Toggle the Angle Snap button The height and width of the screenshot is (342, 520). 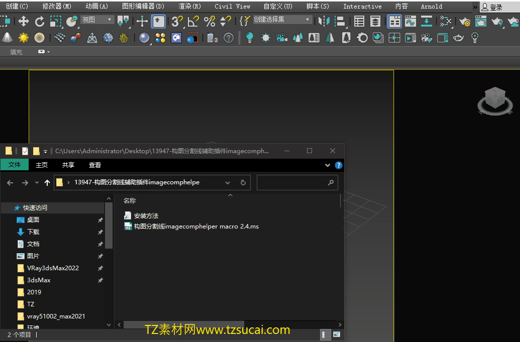click(x=193, y=21)
